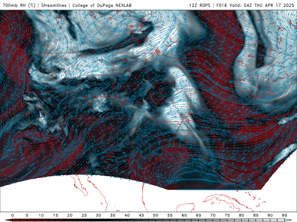297x222 pixels.
Task: Click the '65' colorbar label
Action: point(199,215)
